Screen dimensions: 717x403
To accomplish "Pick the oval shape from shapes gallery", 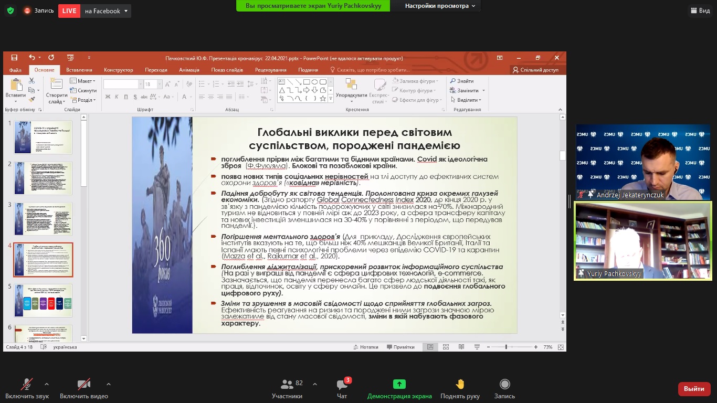I will pyautogui.click(x=315, y=82).
